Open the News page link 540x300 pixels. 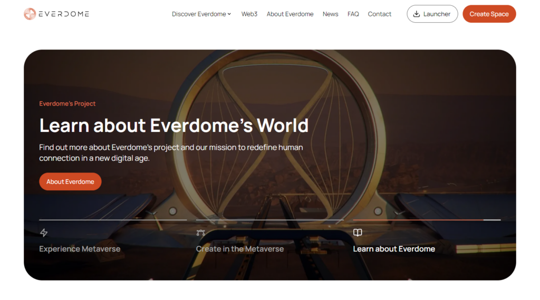click(x=330, y=14)
